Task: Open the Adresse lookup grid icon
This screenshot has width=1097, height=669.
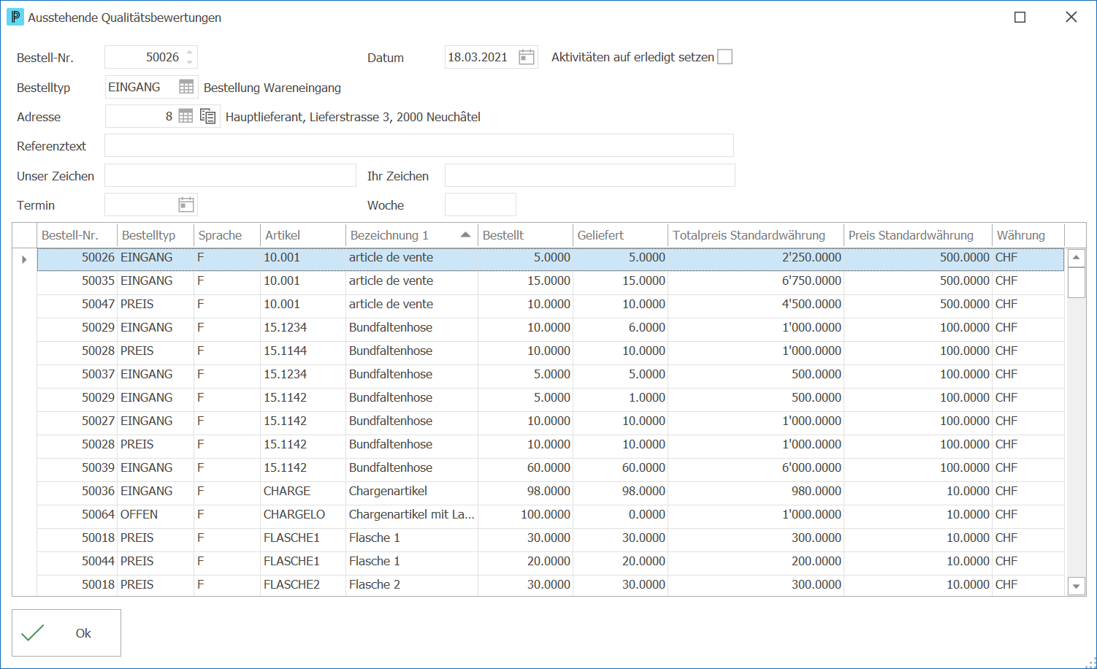Action: pos(186,116)
